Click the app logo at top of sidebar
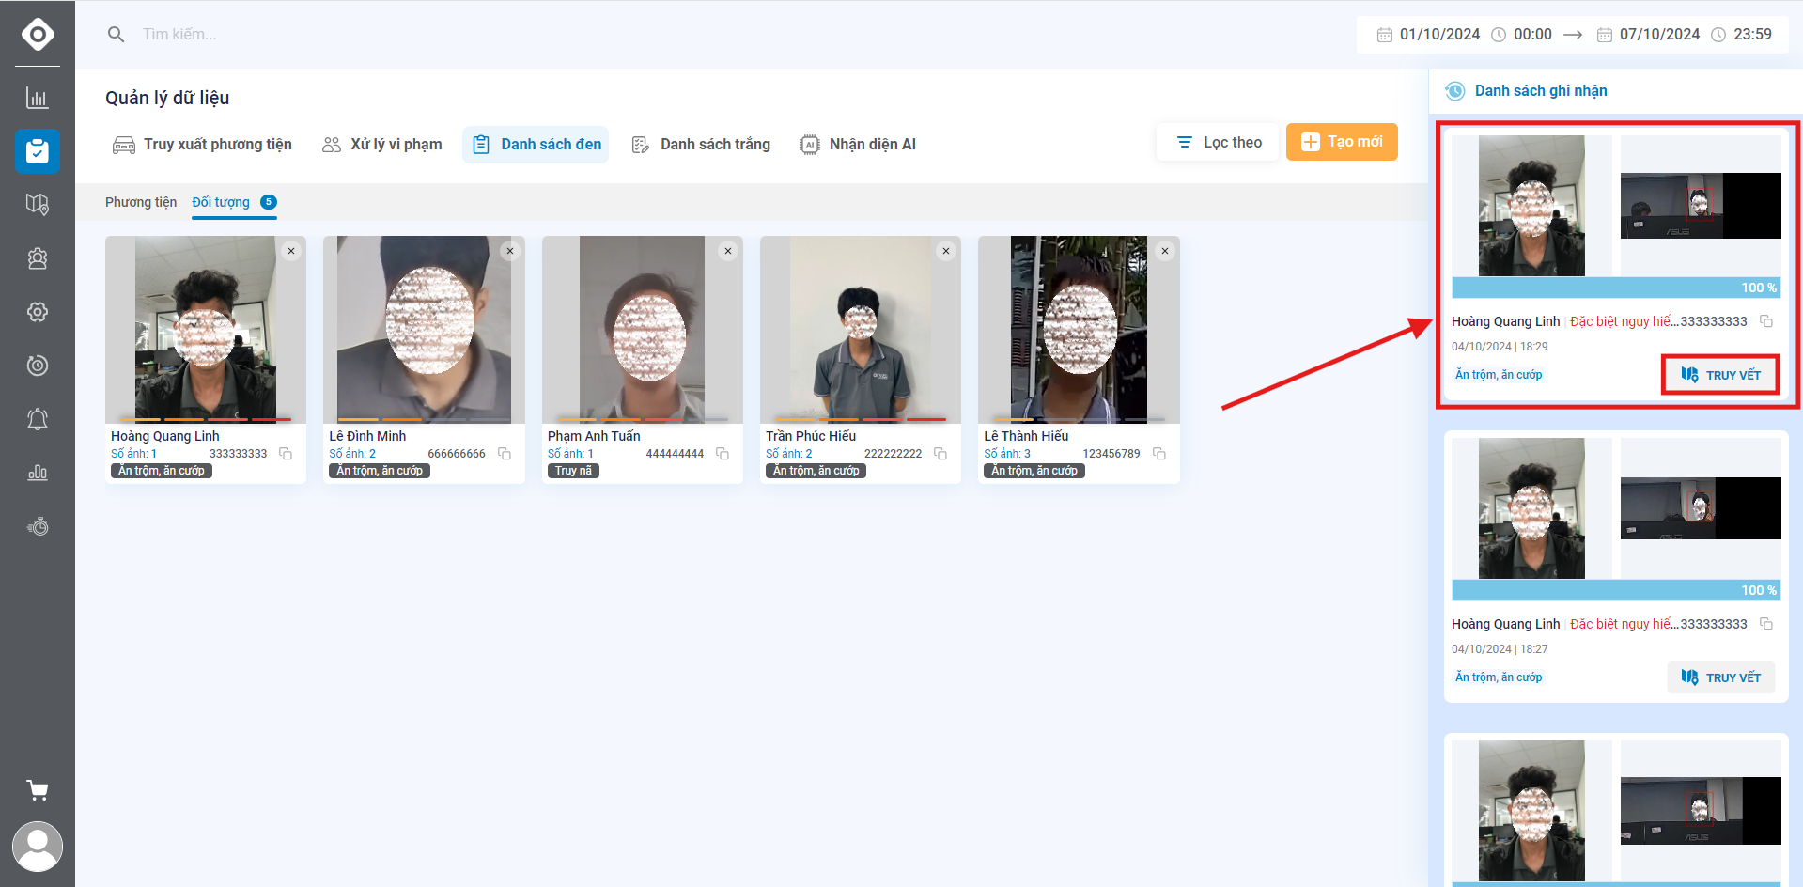The height and width of the screenshot is (887, 1803). point(38,35)
